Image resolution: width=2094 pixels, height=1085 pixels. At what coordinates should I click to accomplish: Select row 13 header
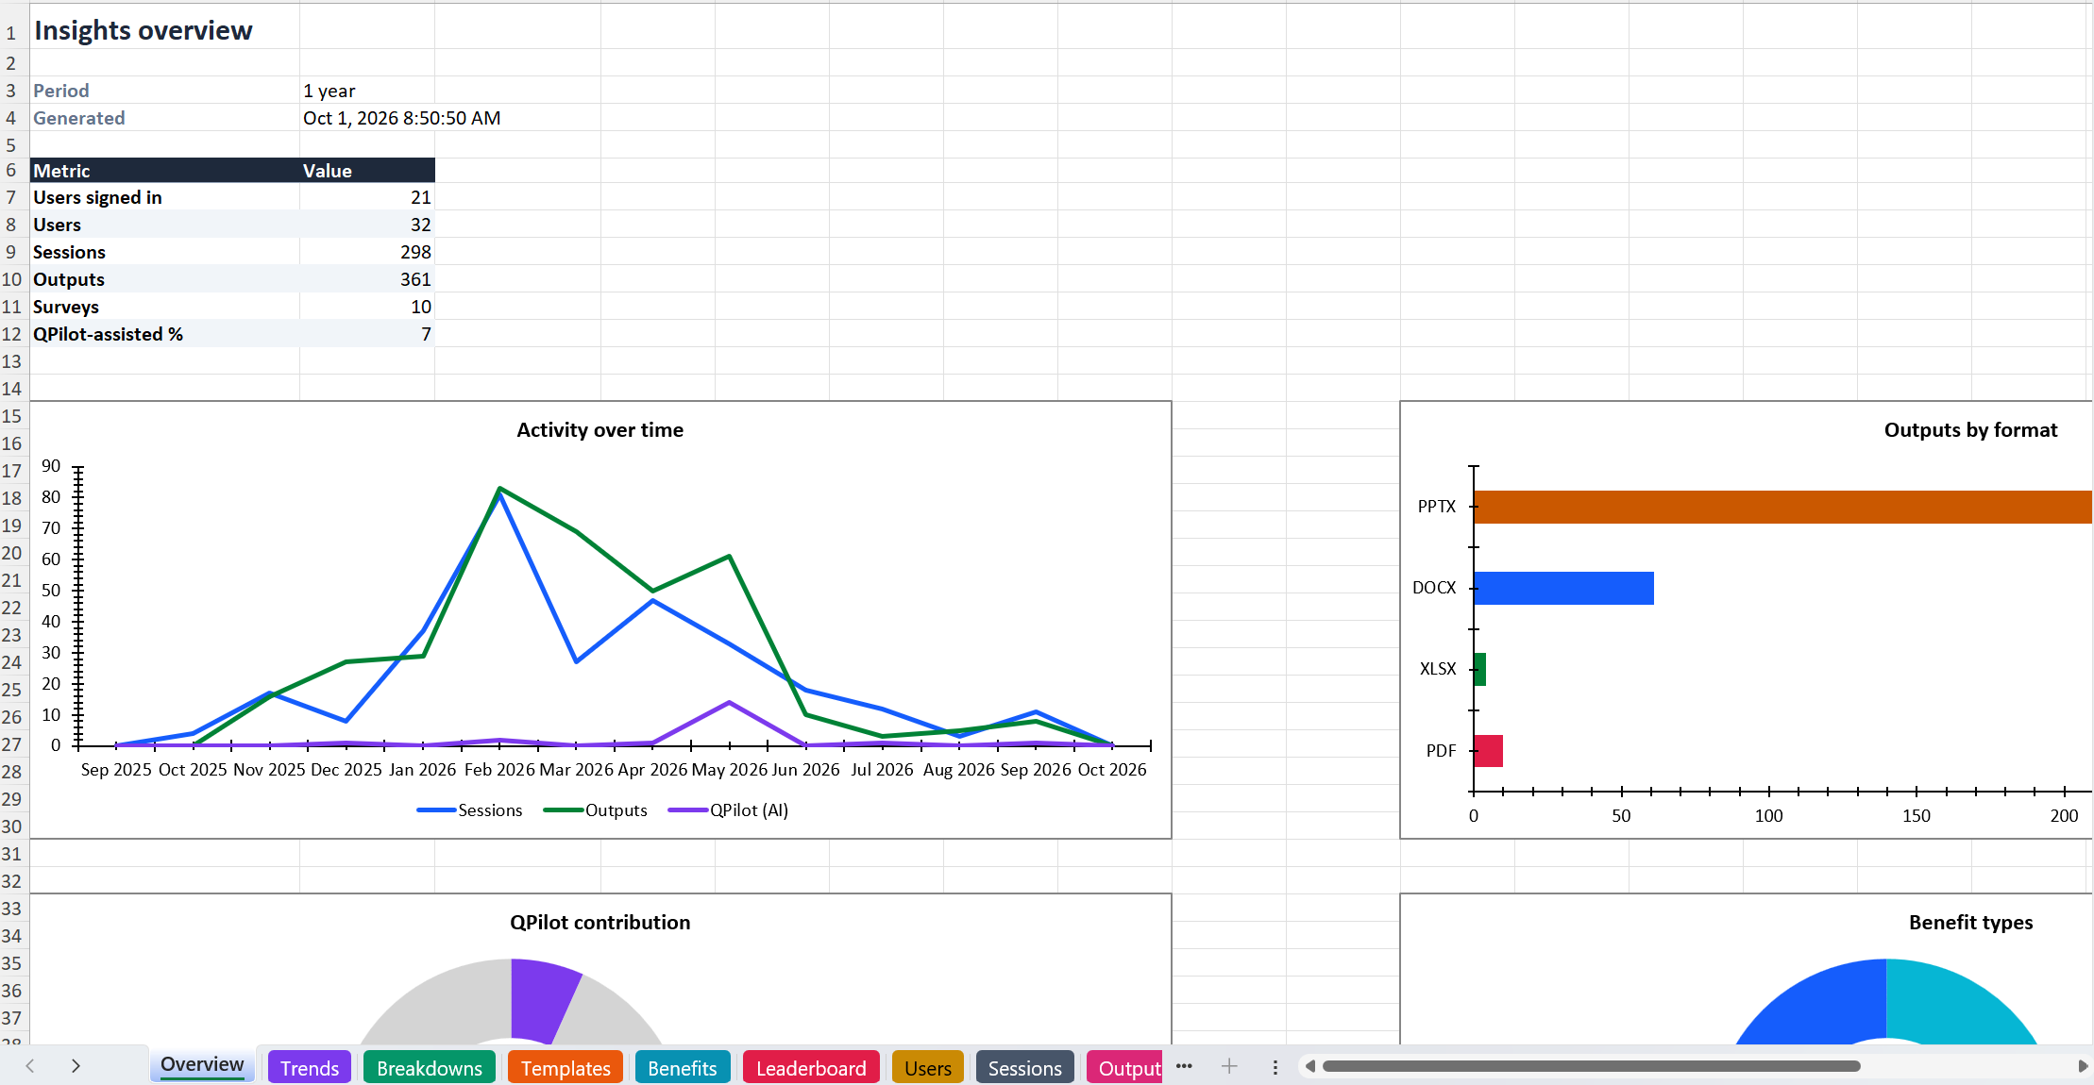click(x=11, y=361)
